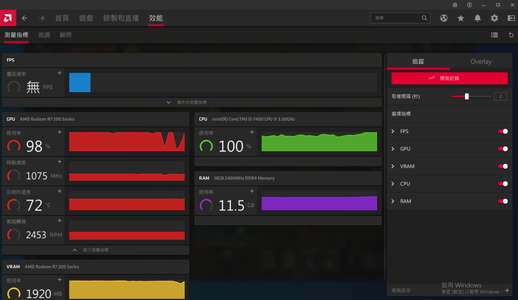
Task: Click the GPU clock speed graph
Action: pos(127,171)
